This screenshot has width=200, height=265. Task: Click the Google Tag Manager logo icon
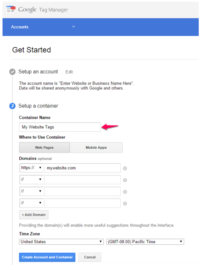tap(11, 9)
